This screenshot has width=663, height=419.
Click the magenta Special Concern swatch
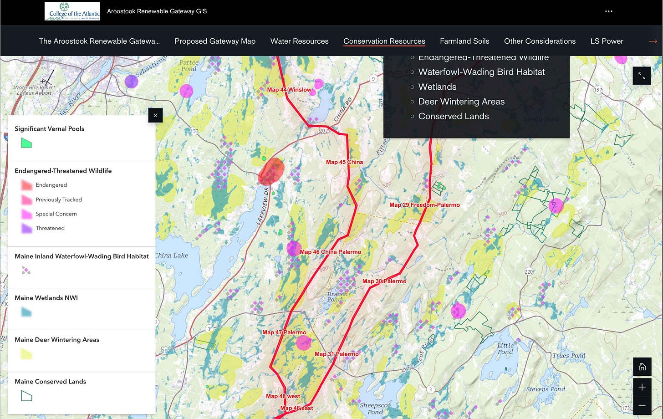point(26,214)
